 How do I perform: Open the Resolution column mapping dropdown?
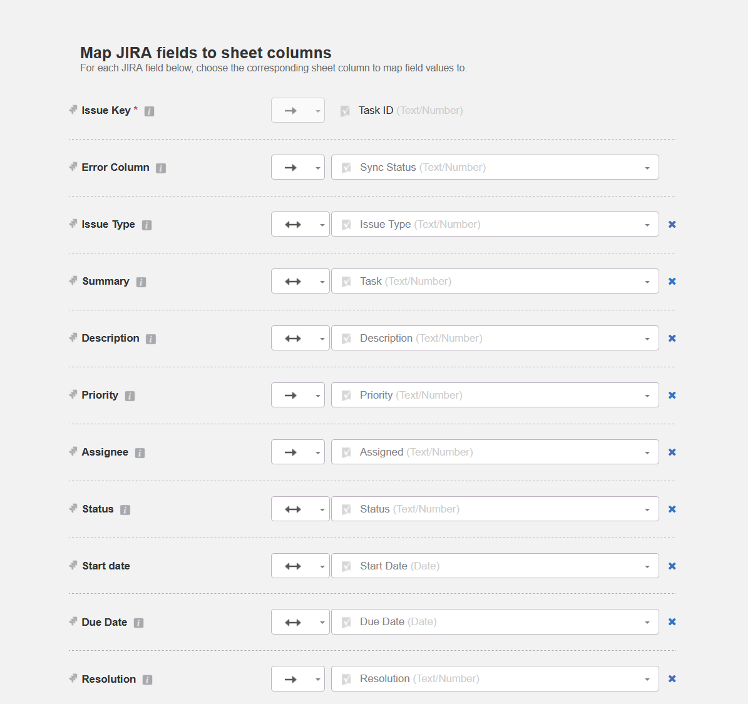(495, 679)
